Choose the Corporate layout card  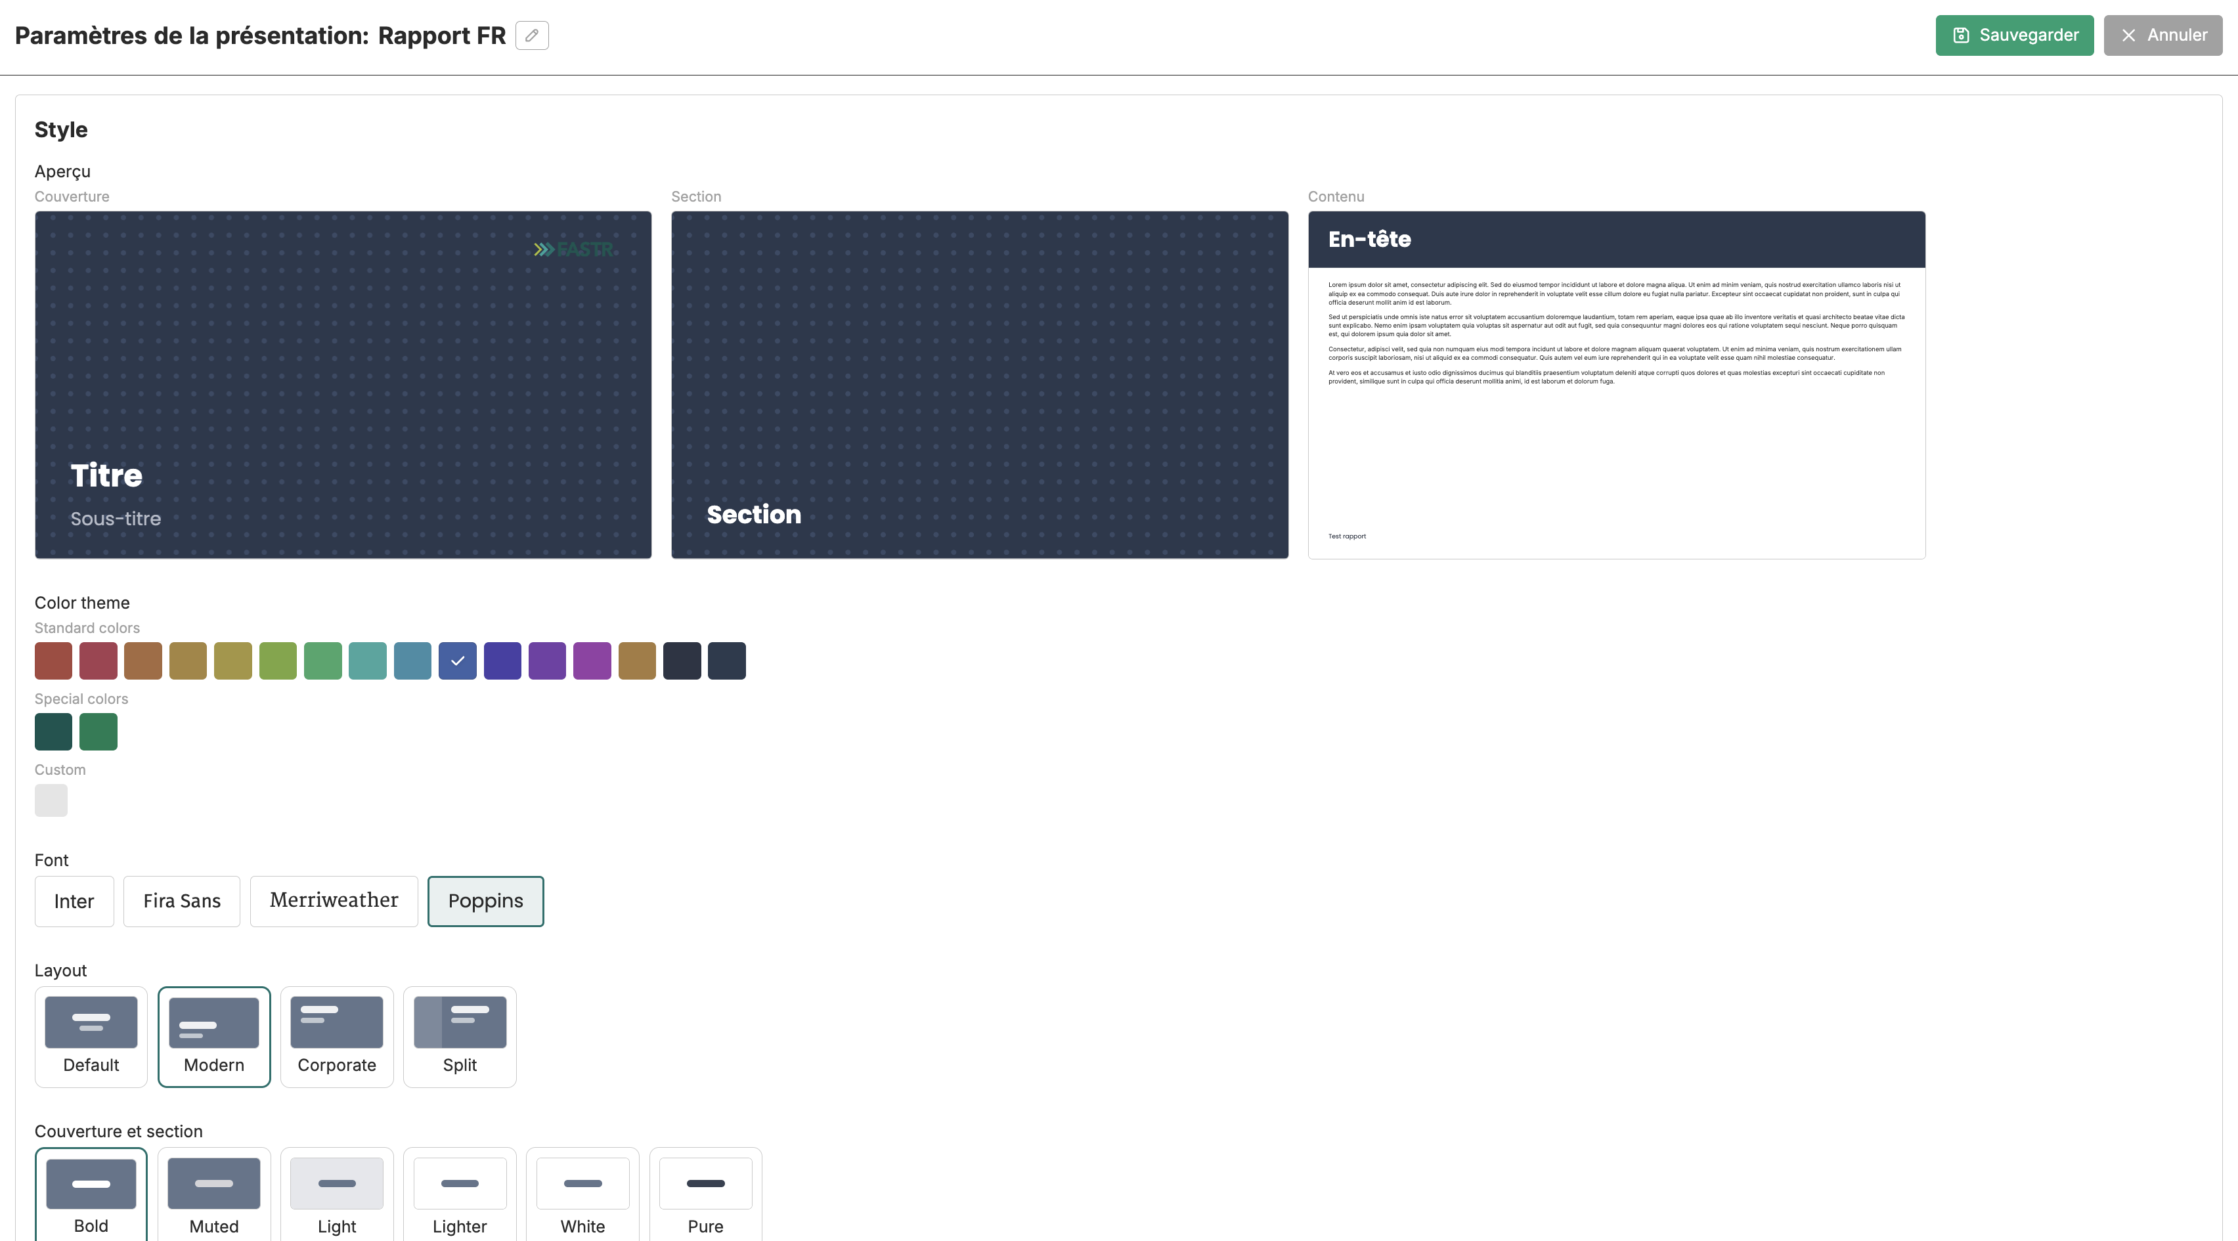point(337,1037)
